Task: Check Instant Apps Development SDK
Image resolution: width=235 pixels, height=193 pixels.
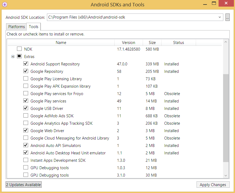Action: (26, 160)
